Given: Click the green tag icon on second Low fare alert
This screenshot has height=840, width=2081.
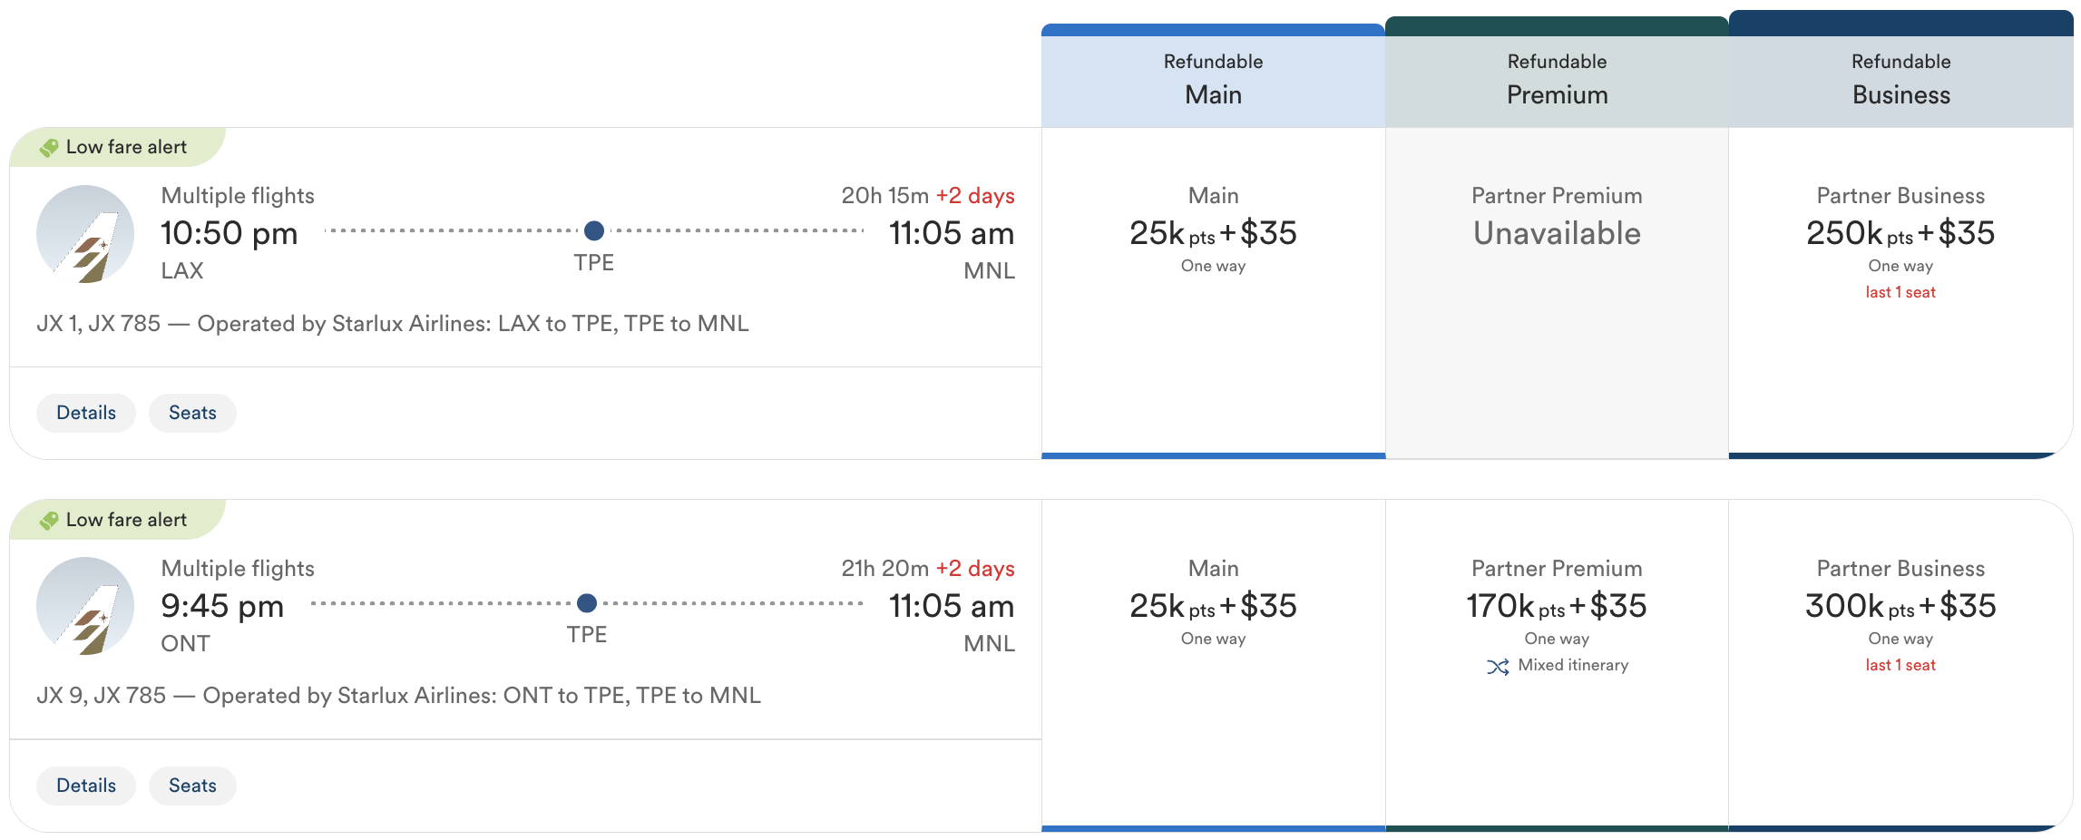Looking at the screenshot, I should tap(48, 519).
